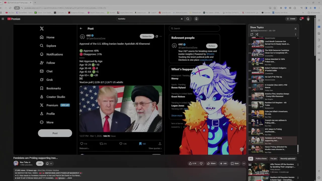Open YouTube notifications bell

pyautogui.click(x=301, y=19)
